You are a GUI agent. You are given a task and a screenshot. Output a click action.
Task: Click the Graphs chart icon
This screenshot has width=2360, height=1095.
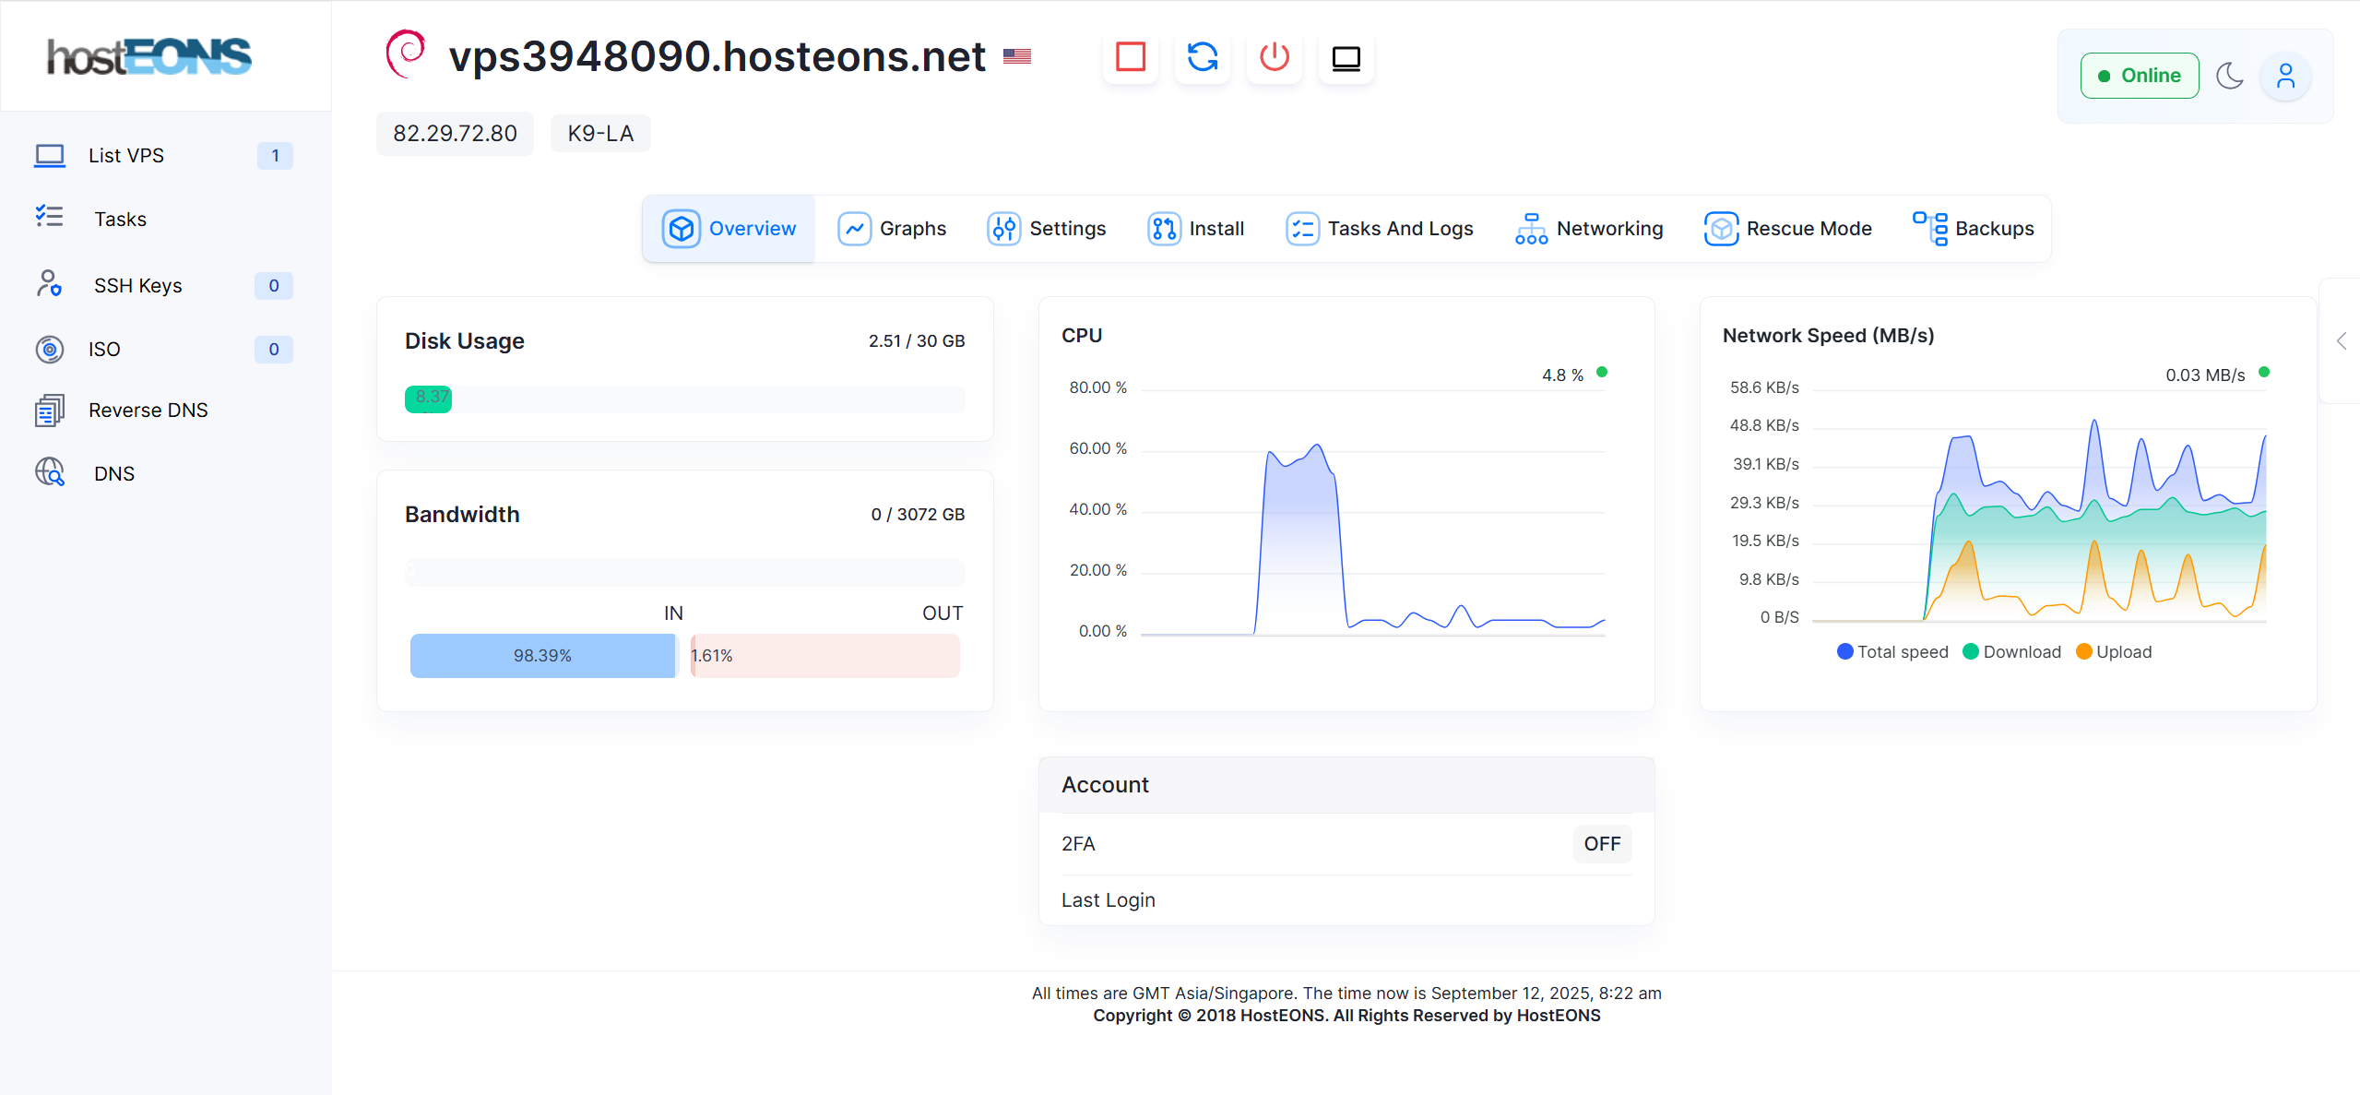[855, 229]
